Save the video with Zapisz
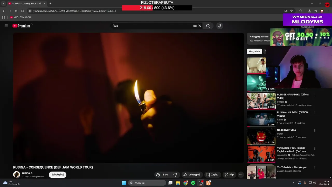This screenshot has height=187, width=332. click(x=212, y=175)
